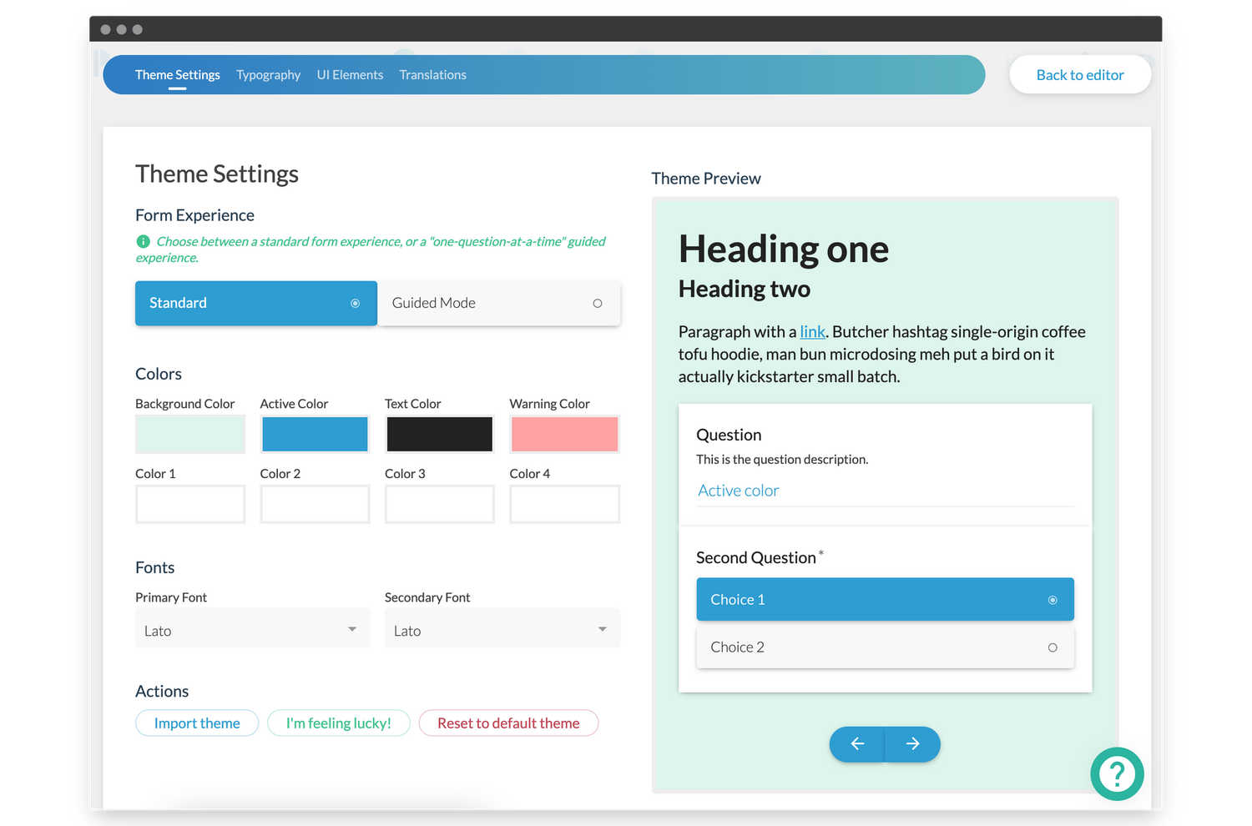Click 'This is the question description.' text

[x=782, y=460]
